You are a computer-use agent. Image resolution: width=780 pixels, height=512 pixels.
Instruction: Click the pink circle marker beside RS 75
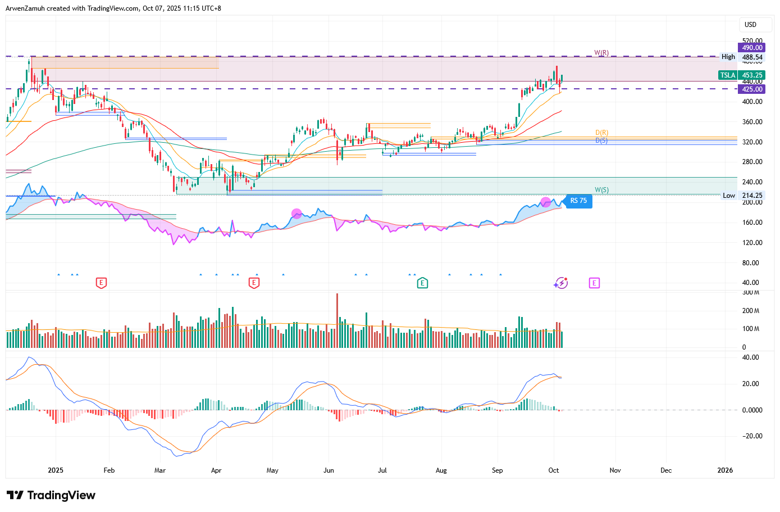pyautogui.click(x=545, y=202)
